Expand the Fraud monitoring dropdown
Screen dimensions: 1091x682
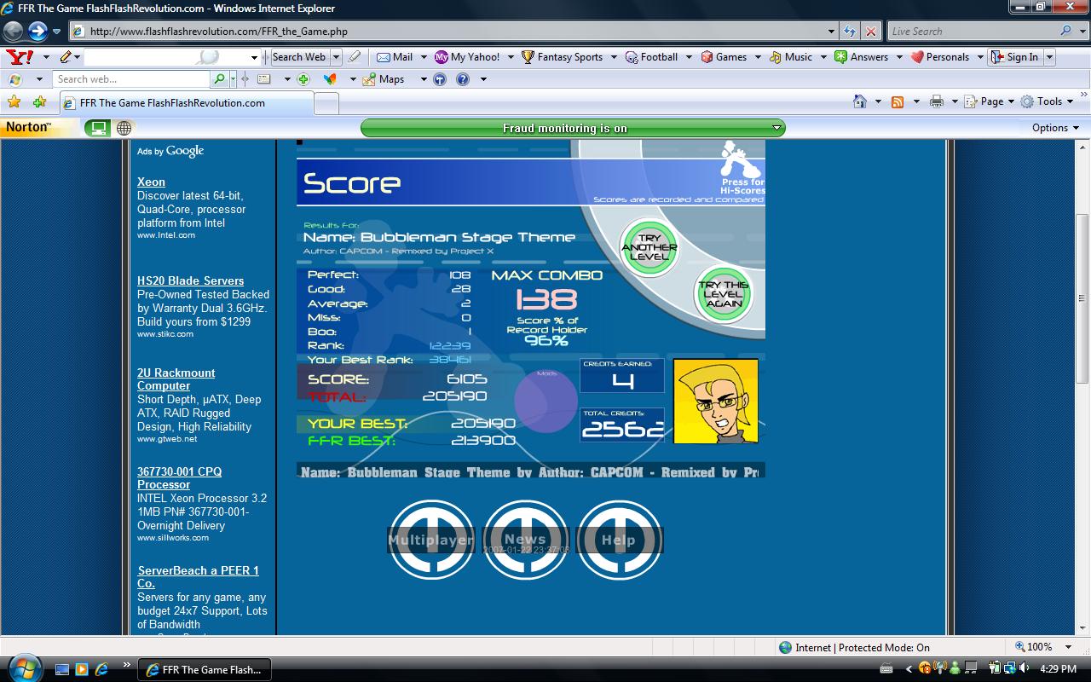pyautogui.click(x=776, y=128)
